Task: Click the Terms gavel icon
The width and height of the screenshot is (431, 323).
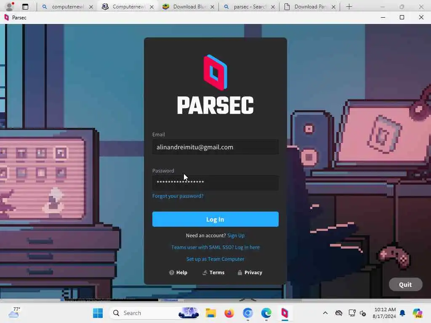Action: coord(205,273)
